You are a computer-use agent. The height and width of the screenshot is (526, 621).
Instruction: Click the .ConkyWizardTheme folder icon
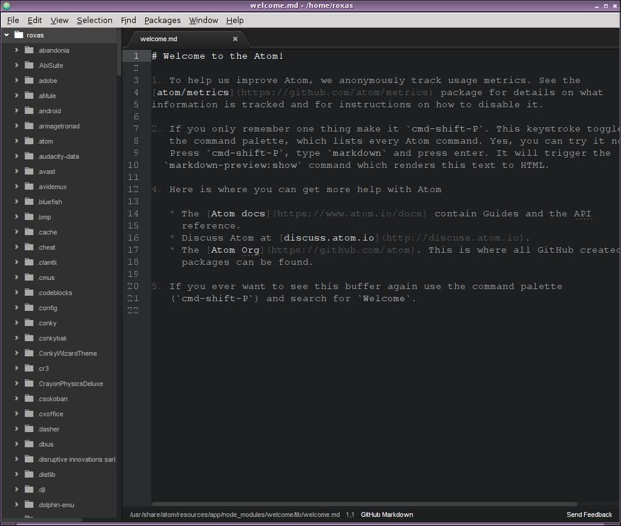tap(29, 353)
